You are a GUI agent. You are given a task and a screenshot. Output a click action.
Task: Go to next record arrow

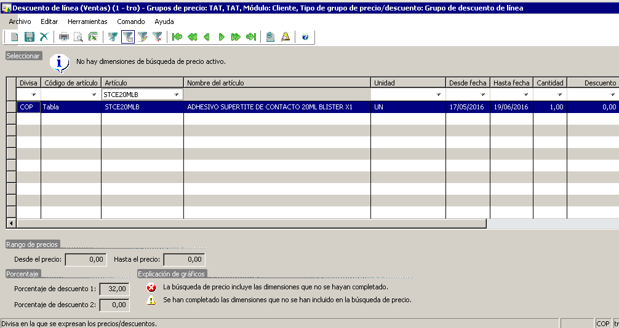click(222, 37)
